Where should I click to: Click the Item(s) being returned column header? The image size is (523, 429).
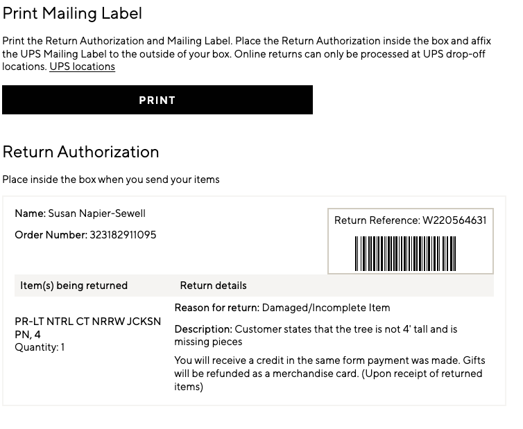coord(74,286)
